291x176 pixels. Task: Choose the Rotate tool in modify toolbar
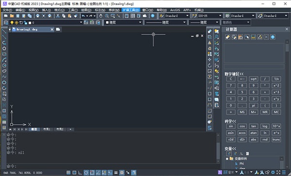coord(210,65)
